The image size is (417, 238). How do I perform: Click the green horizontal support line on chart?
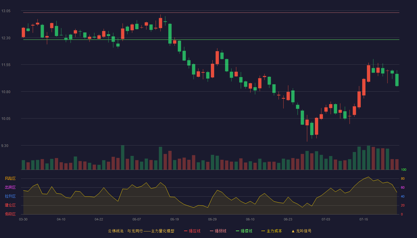211,40
